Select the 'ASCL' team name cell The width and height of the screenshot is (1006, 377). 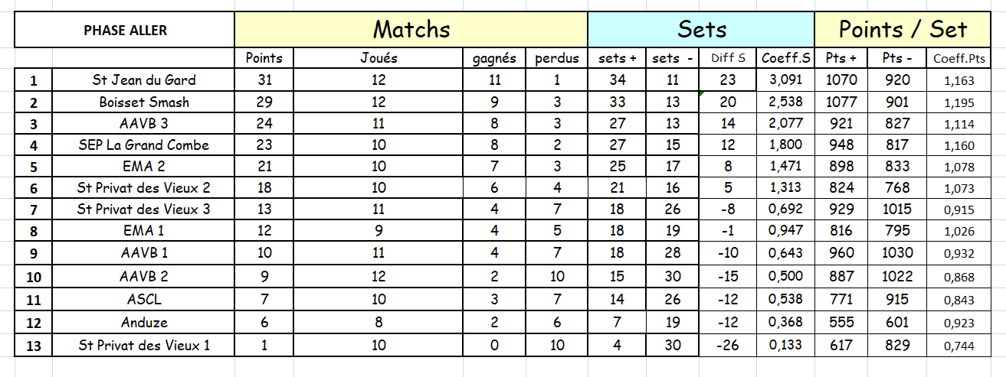[x=144, y=300]
